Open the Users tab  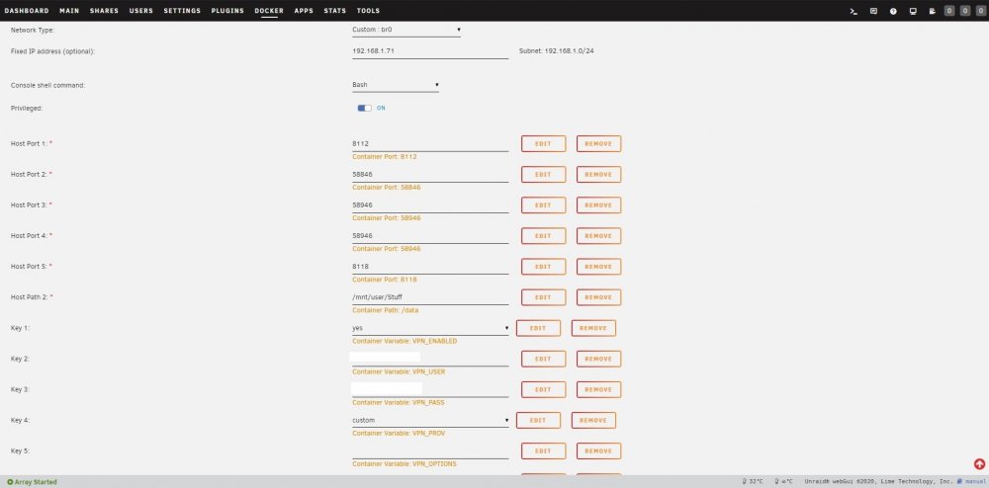[141, 11]
